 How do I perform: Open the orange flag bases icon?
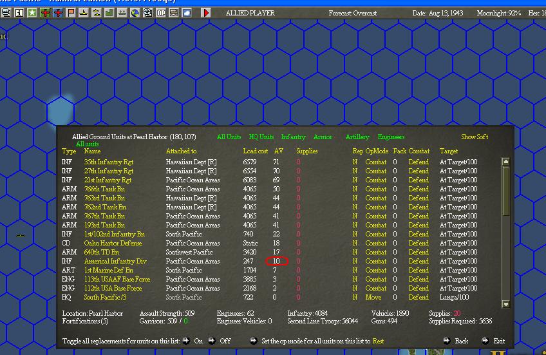[x=71, y=13]
